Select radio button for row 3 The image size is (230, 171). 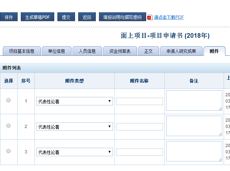click(x=8, y=151)
